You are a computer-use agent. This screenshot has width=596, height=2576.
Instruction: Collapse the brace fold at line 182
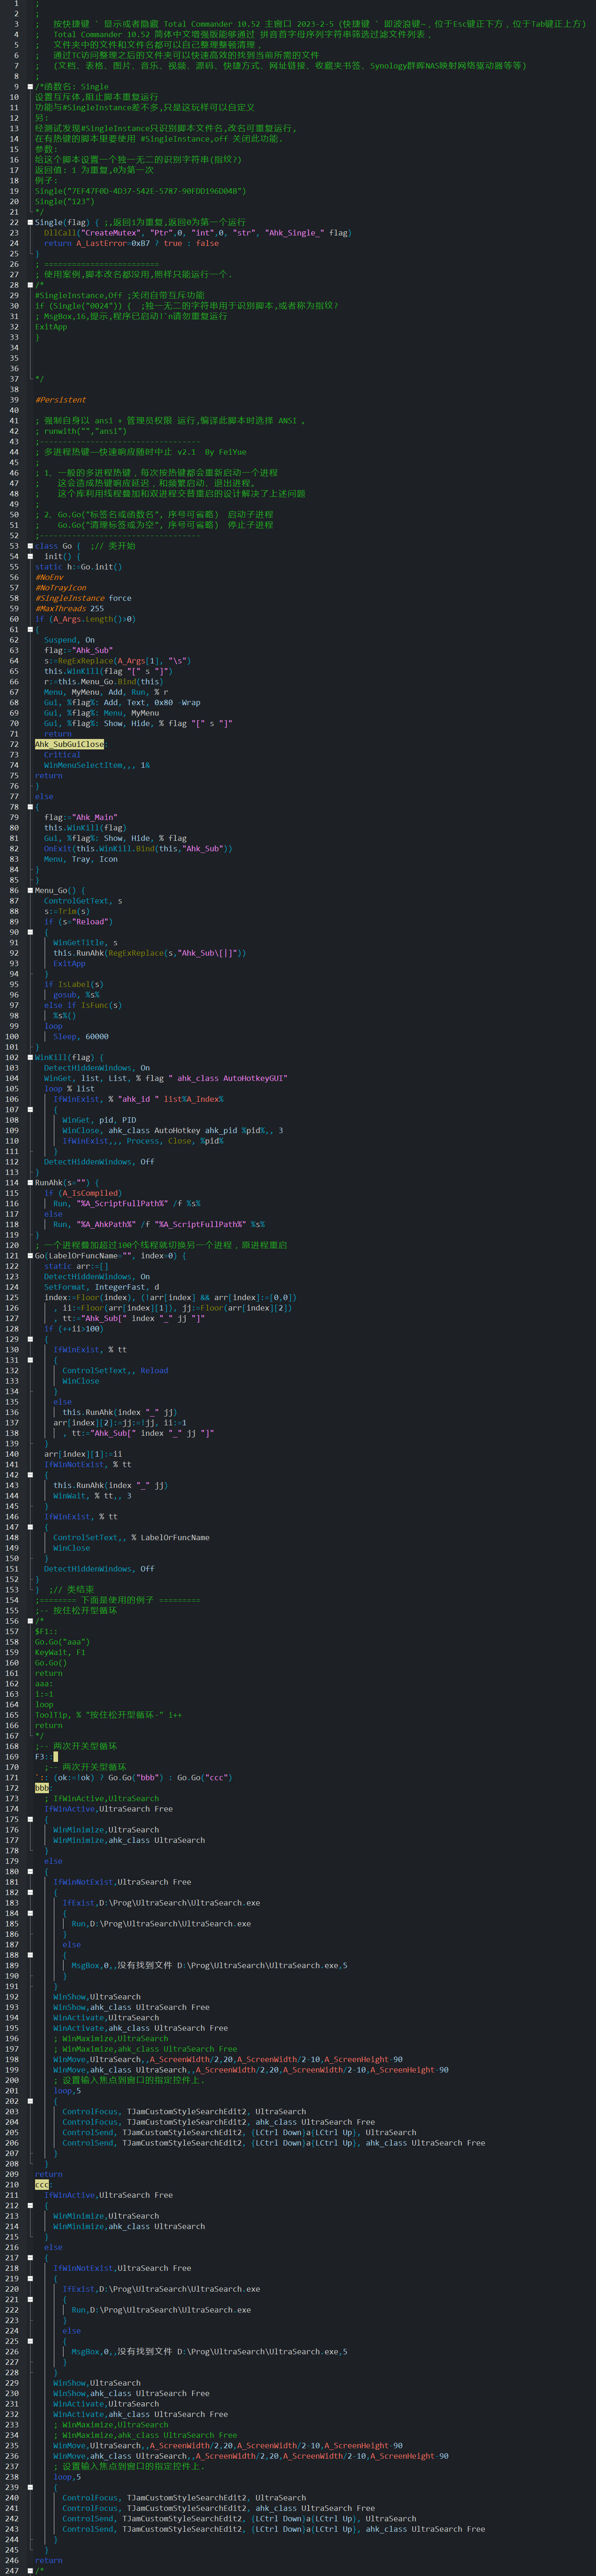coord(30,1892)
